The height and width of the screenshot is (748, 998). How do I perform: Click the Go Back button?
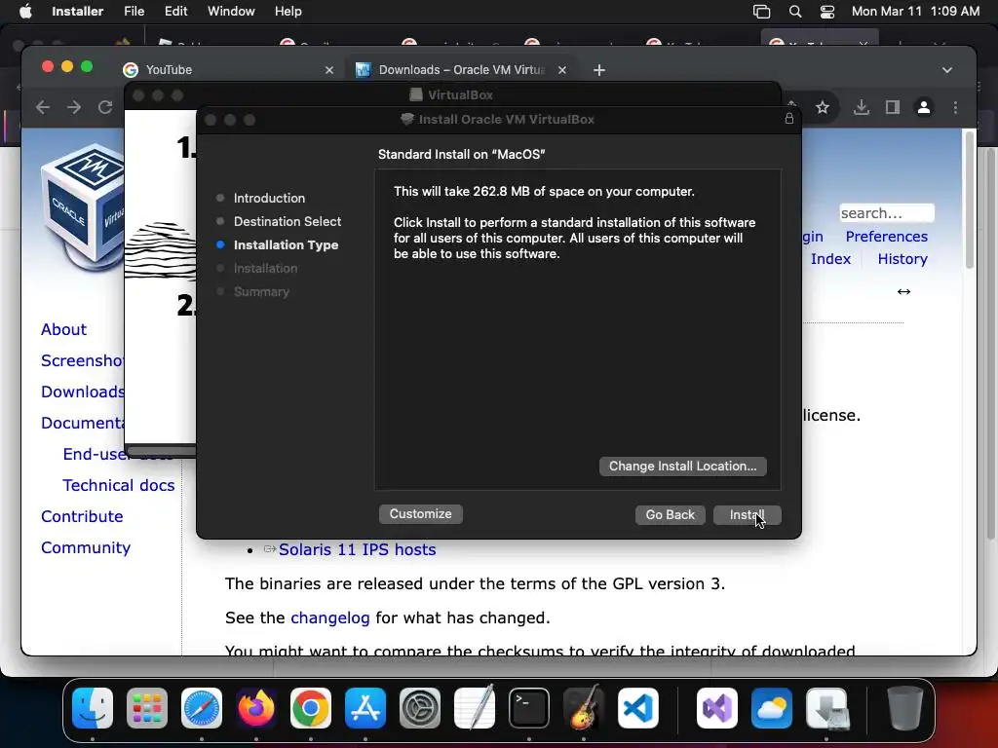[670, 514]
